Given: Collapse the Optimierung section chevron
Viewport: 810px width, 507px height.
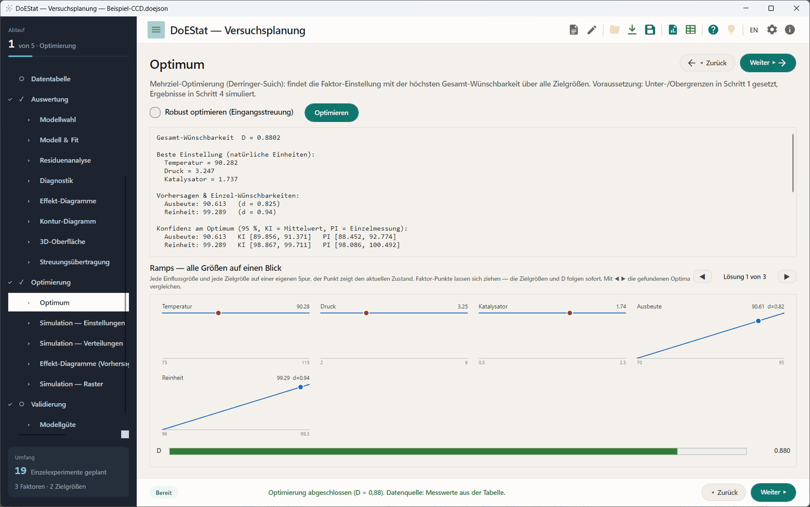Looking at the screenshot, I should [x=10, y=282].
